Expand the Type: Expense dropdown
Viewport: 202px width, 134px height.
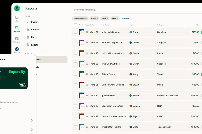pyautogui.click(x=80, y=18)
